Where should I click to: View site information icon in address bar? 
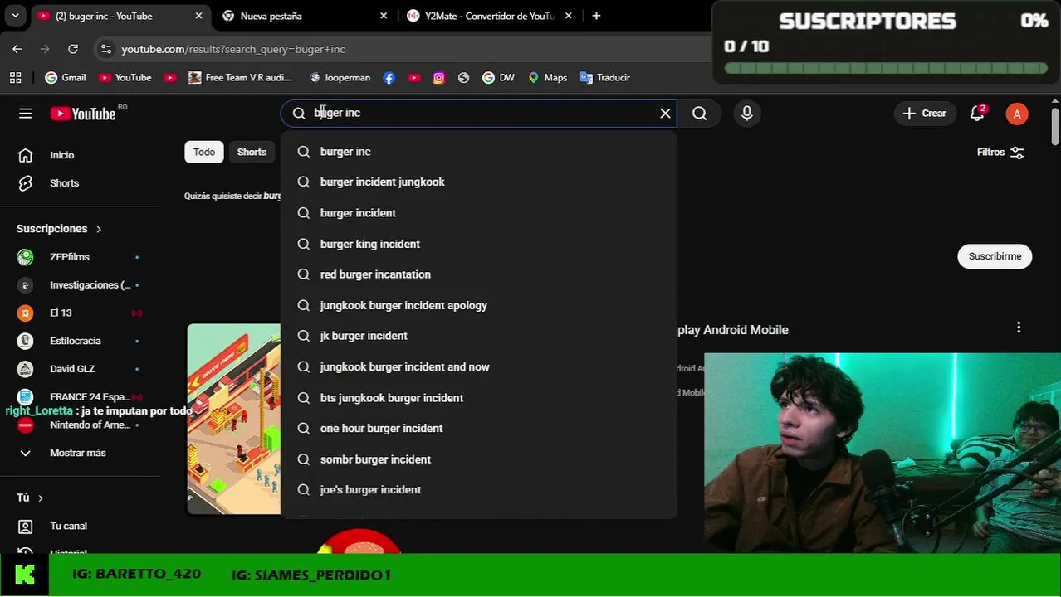tap(105, 49)
